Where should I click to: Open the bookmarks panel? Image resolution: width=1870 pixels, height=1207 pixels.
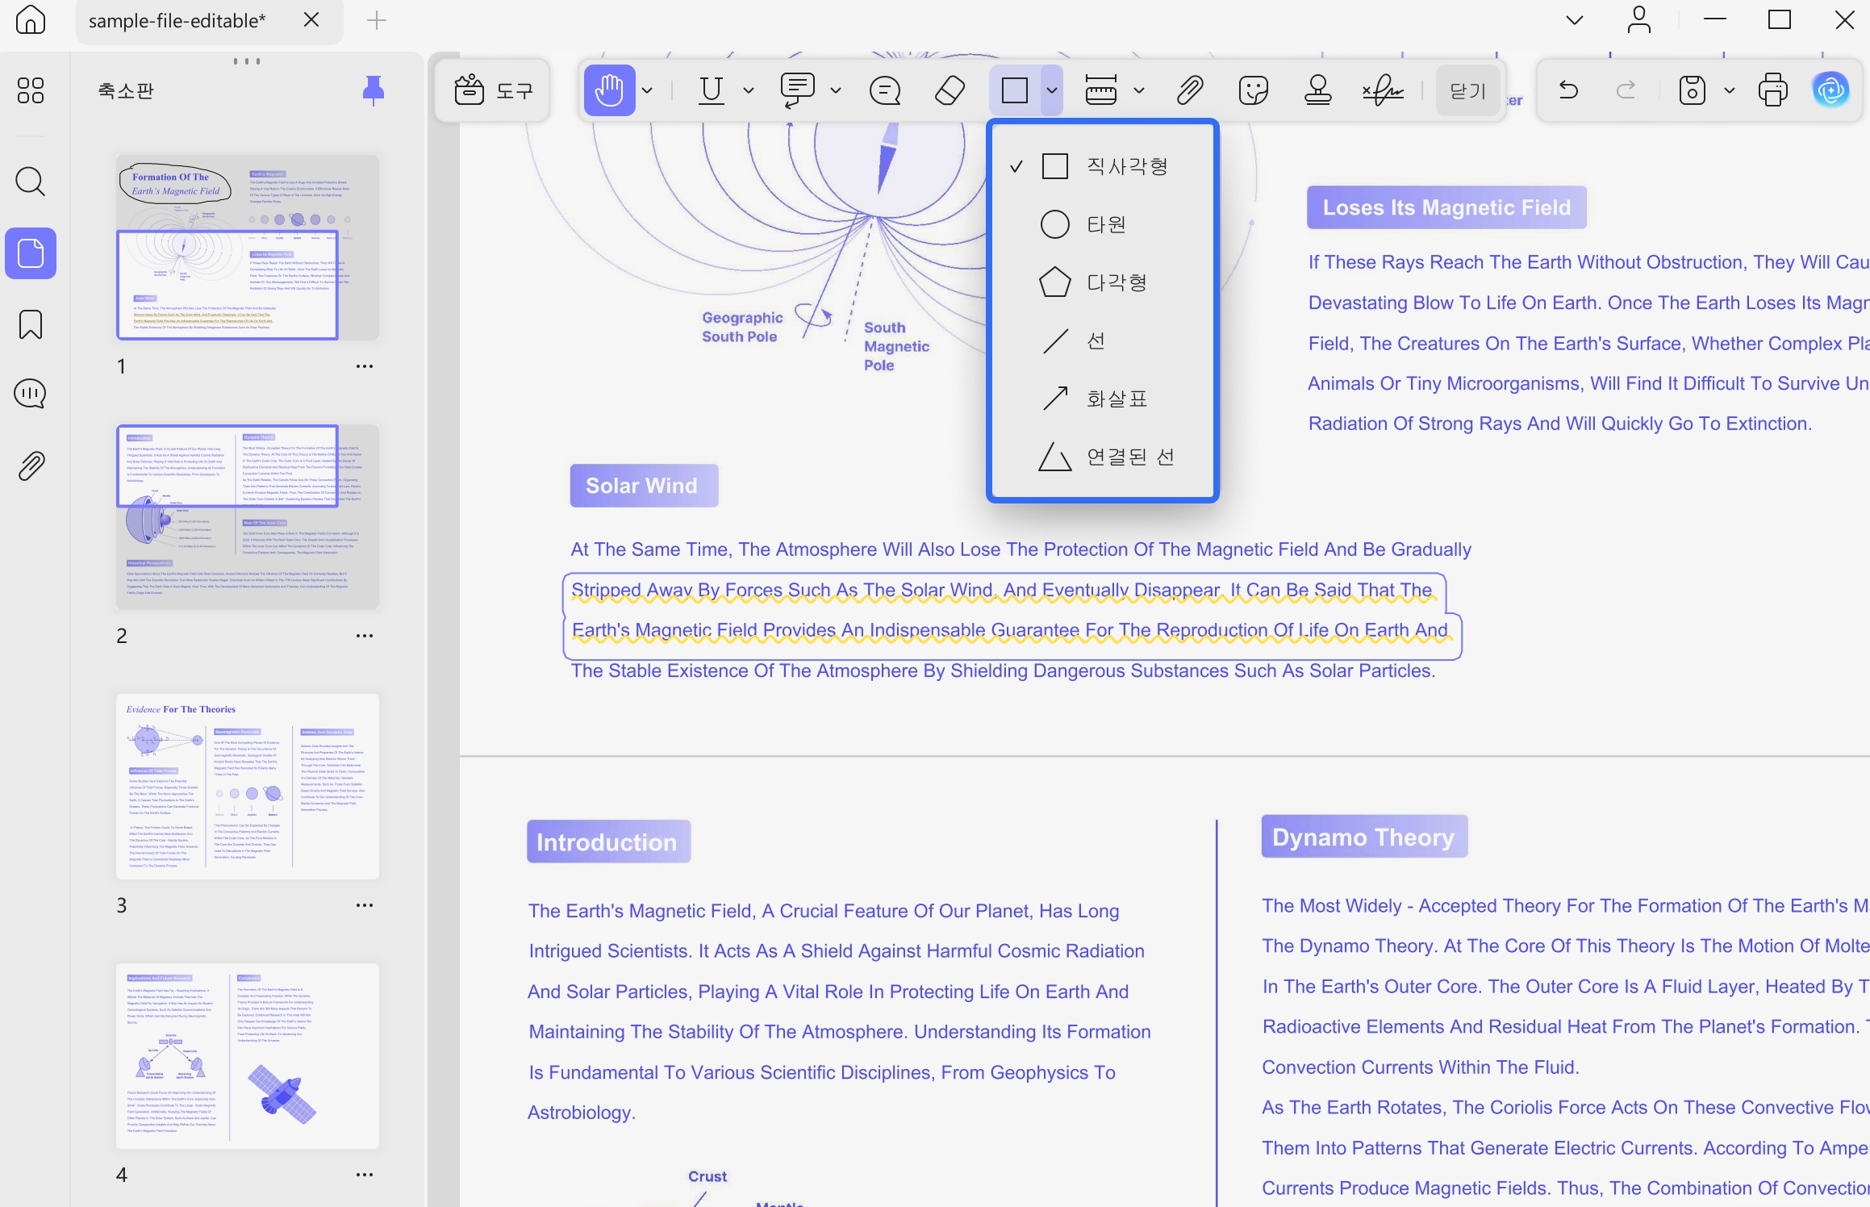(31, 324)
